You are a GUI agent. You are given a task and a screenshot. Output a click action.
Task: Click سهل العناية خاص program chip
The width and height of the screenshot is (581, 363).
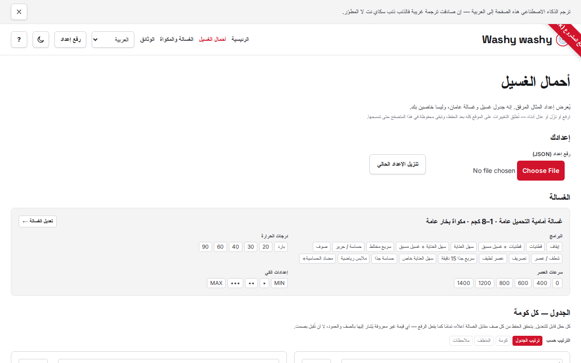coord(418,259)
